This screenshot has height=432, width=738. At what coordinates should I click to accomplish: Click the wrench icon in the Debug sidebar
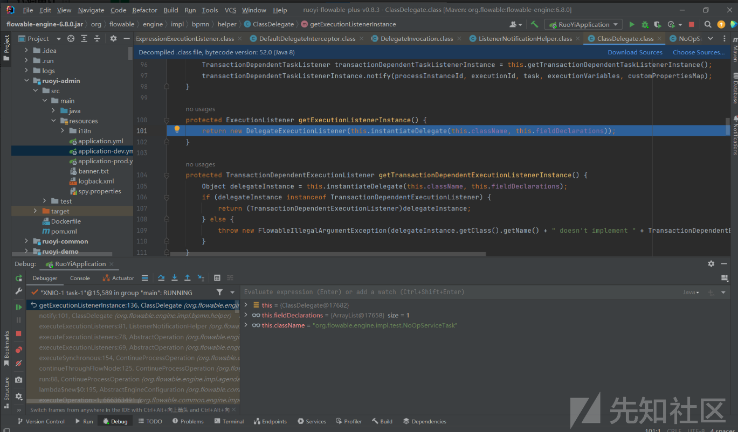19,291
